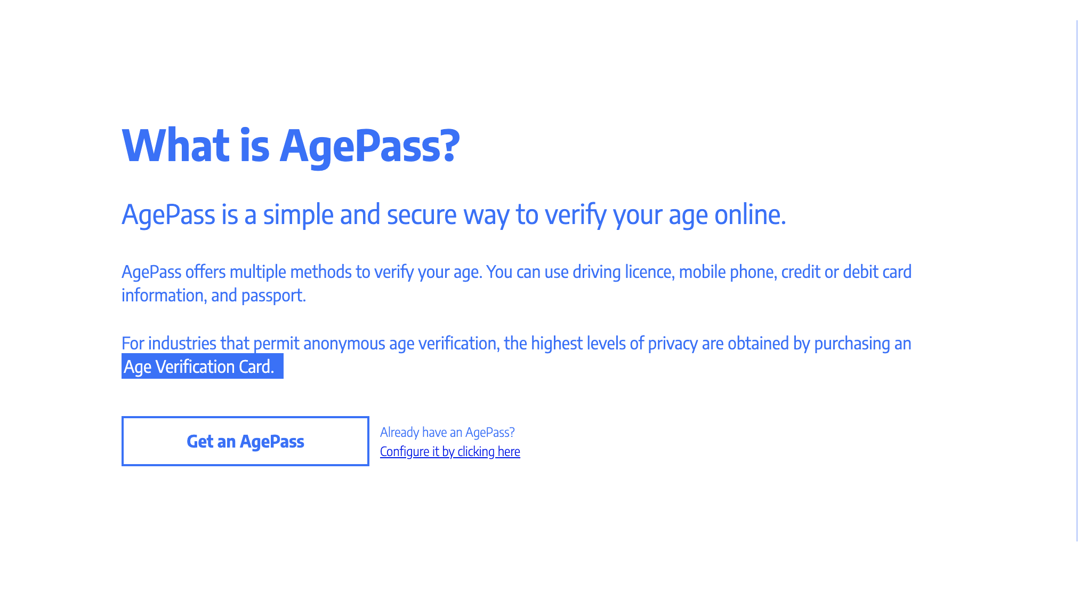The width and height of the screenshot is (1080, 606).
Task: Click the What is AgePass? heading
Action: [x=291, y=145]
